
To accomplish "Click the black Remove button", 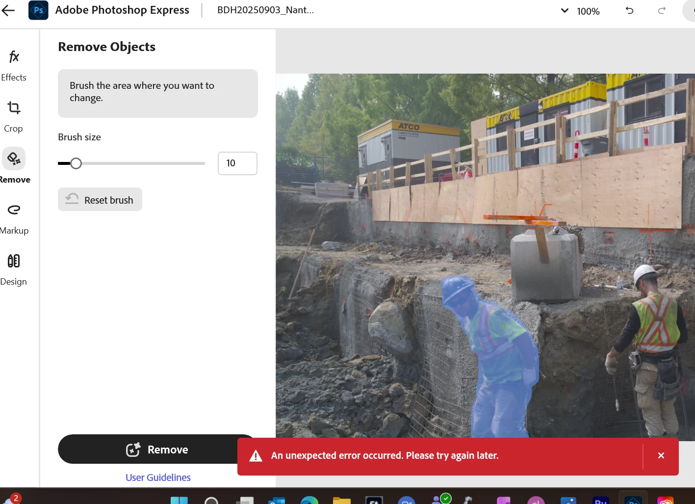I will [157, 449].
